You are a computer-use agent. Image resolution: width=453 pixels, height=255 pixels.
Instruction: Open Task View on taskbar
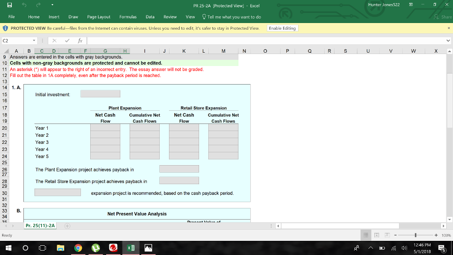pos(42,248)
